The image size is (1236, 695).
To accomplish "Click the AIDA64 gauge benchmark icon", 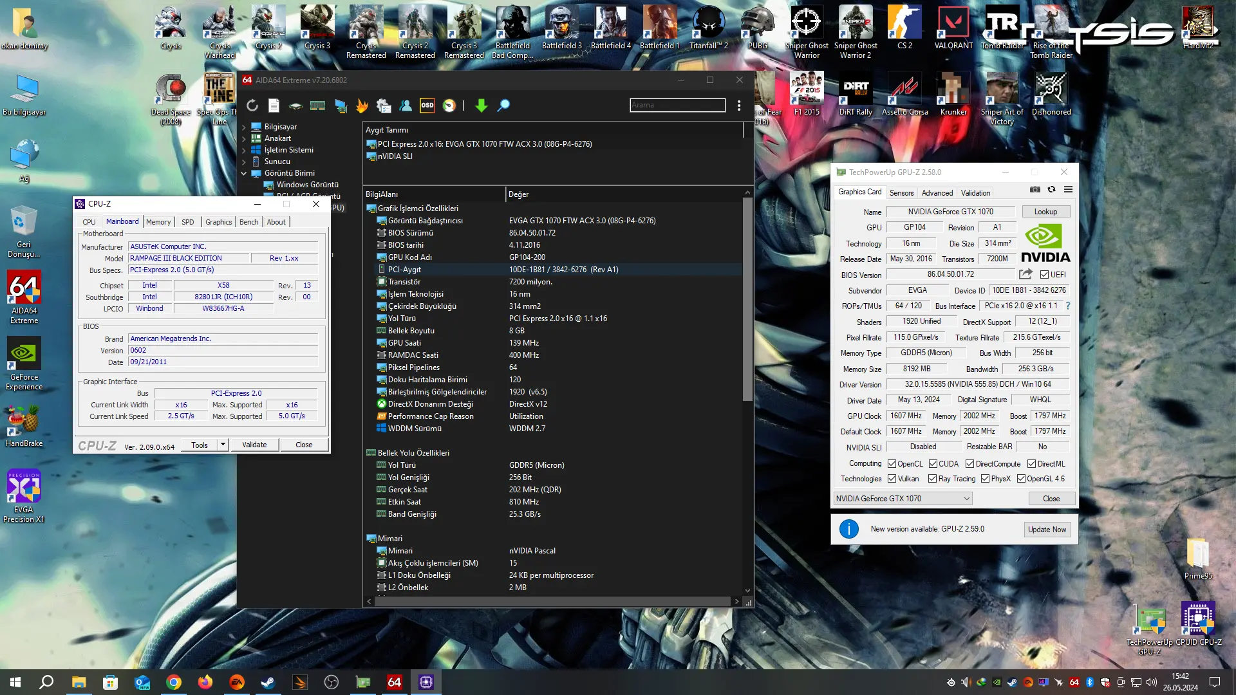I will tap(449, 106).
